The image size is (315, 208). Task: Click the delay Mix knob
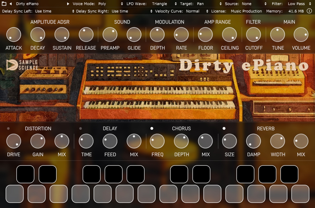pyautogui.click(x=134, y=141)
